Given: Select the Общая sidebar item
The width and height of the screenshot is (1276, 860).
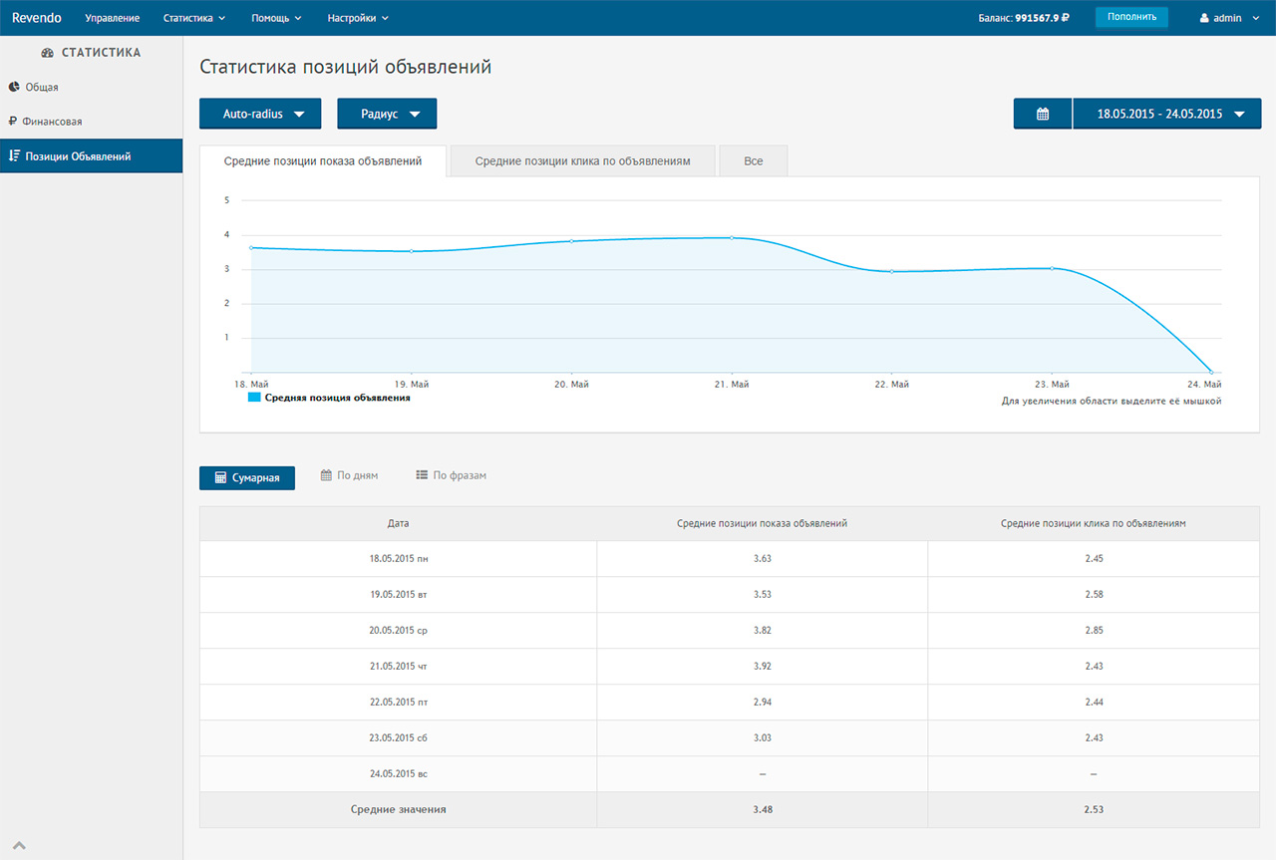Looking at the screenshot, I should pos(91,87).
